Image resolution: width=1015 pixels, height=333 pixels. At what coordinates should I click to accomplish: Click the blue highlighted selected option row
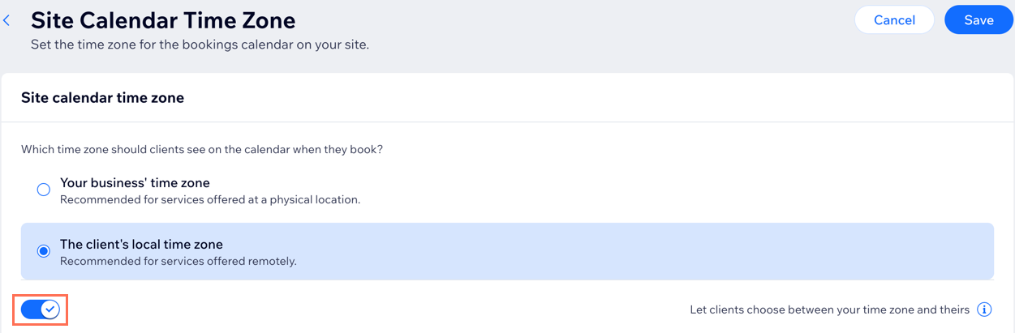pos(507,251)
